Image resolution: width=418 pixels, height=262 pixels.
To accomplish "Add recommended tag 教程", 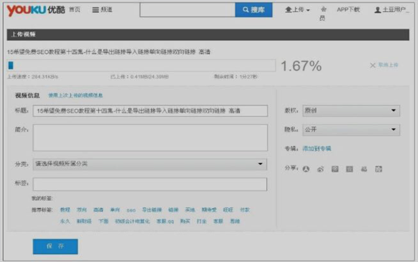I will coord(65,210).
